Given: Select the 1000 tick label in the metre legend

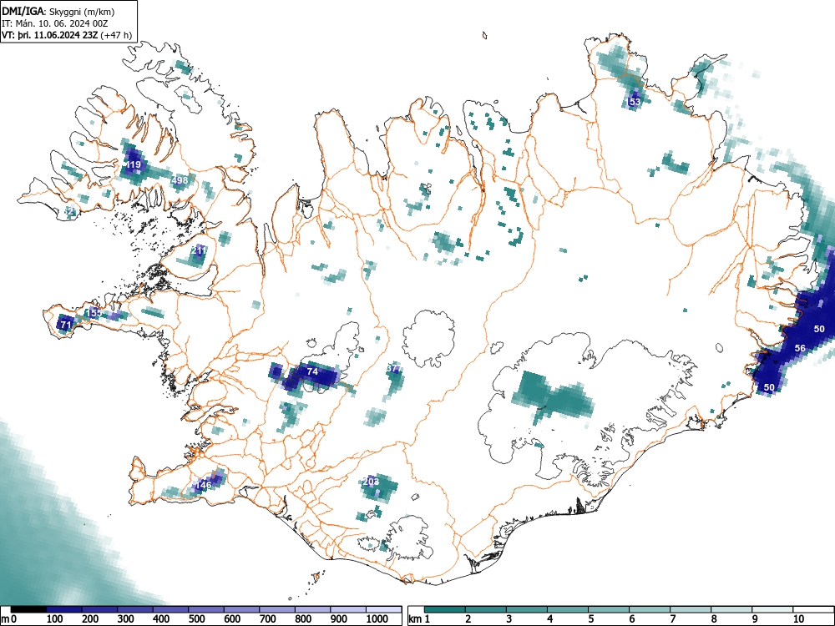Looking at the screenshot, I should (x=377, y=619).
